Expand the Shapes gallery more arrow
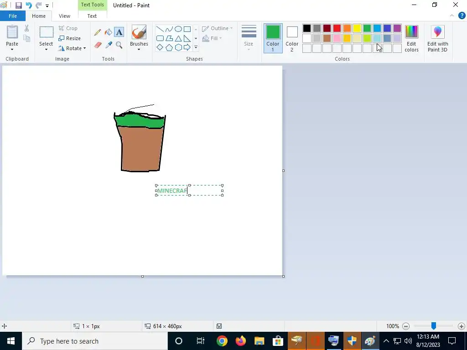Screen dimensions: 467x350 (196, 47)
